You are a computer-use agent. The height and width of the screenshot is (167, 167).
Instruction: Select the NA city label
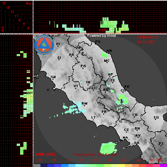(x=125, y=138)
